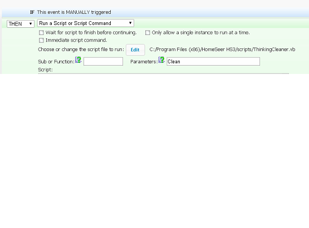Click the Sub or Function: label text
The height and width of the screenshot is (228, 309).
[x=56, y=62]
